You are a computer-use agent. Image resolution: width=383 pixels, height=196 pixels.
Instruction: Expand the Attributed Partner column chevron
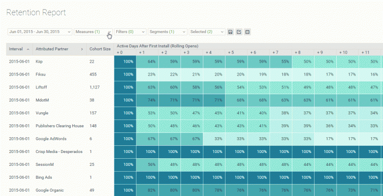[82, 49]
